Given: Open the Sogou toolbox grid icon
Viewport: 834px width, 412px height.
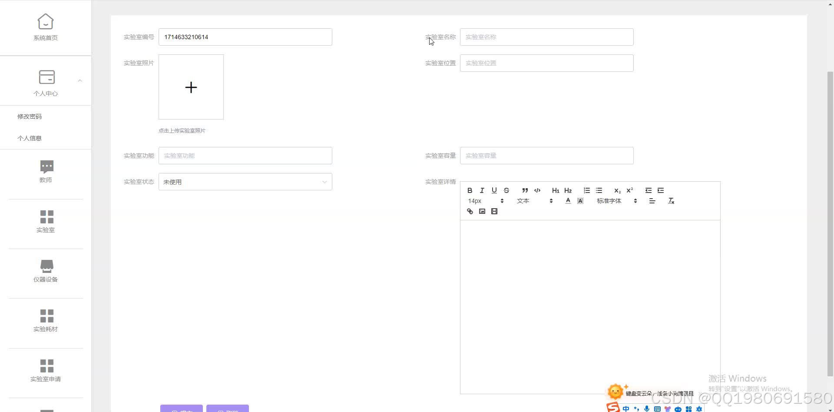Looking at the screenshot, I should point(688,409).
